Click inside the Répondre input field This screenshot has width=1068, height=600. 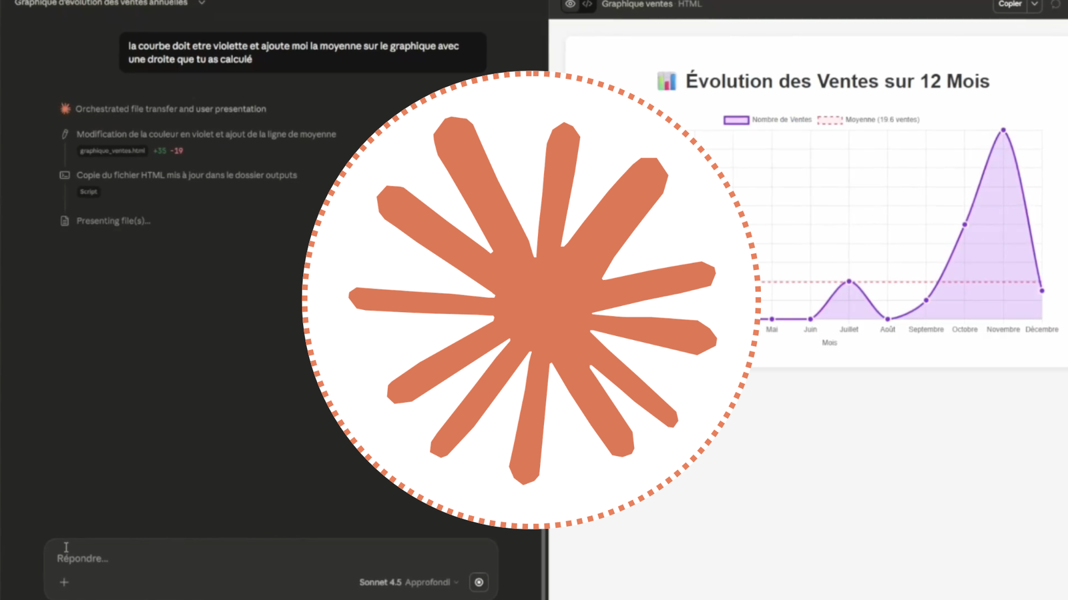click(x=200, y=558)
